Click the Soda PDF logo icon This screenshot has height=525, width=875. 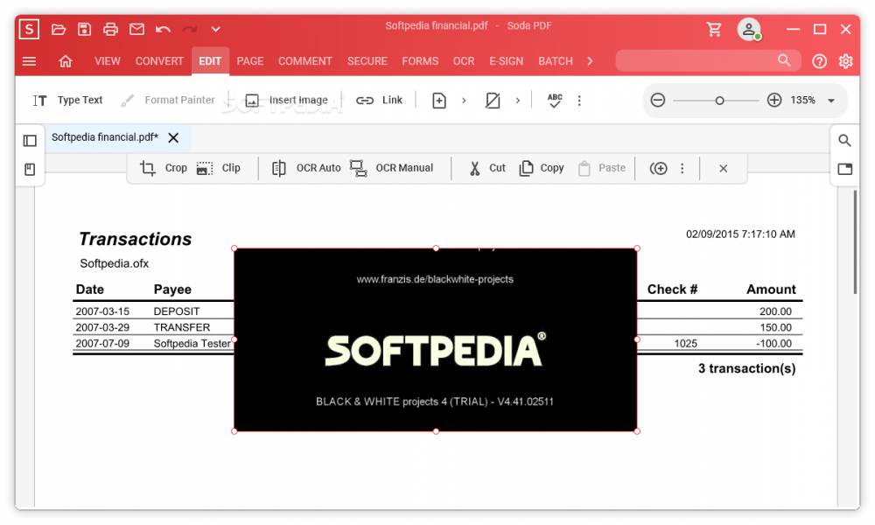[x=29, y=29]
